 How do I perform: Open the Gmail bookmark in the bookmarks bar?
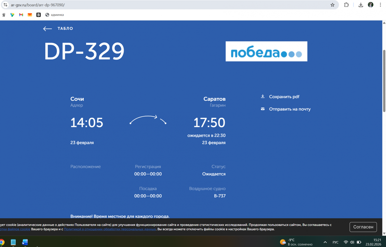21,15
